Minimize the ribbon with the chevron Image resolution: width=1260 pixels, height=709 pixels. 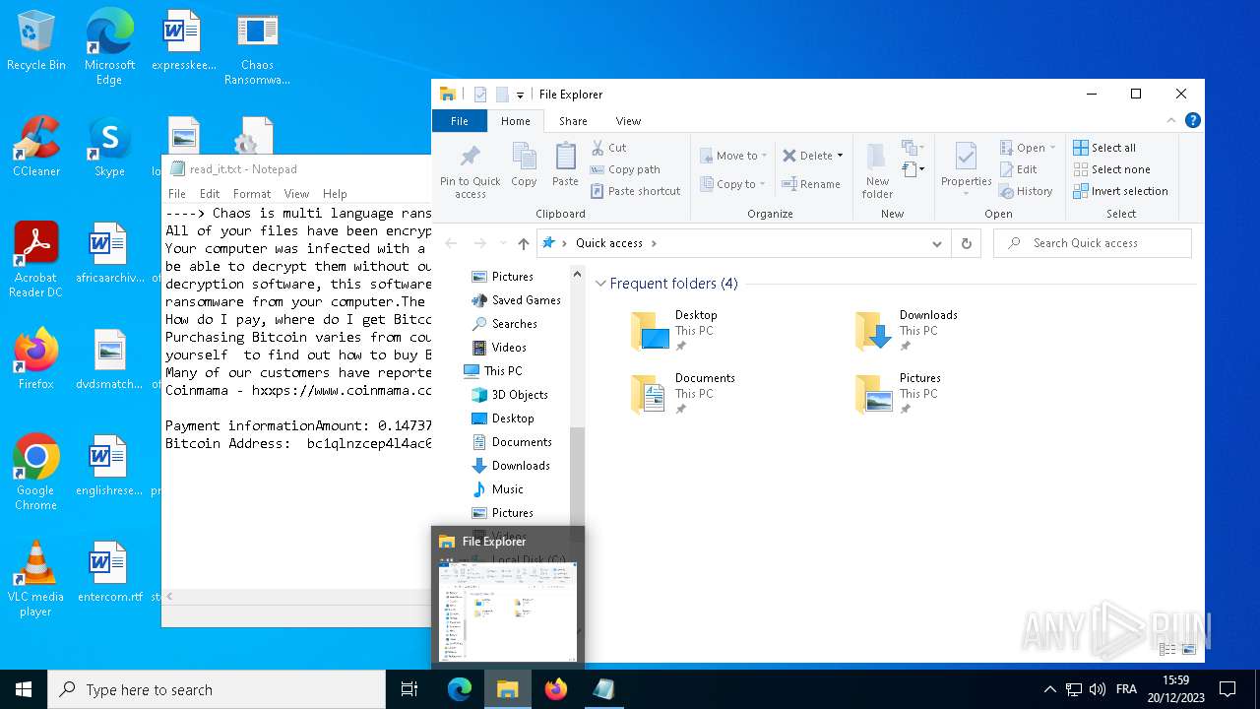[1170, 121]
